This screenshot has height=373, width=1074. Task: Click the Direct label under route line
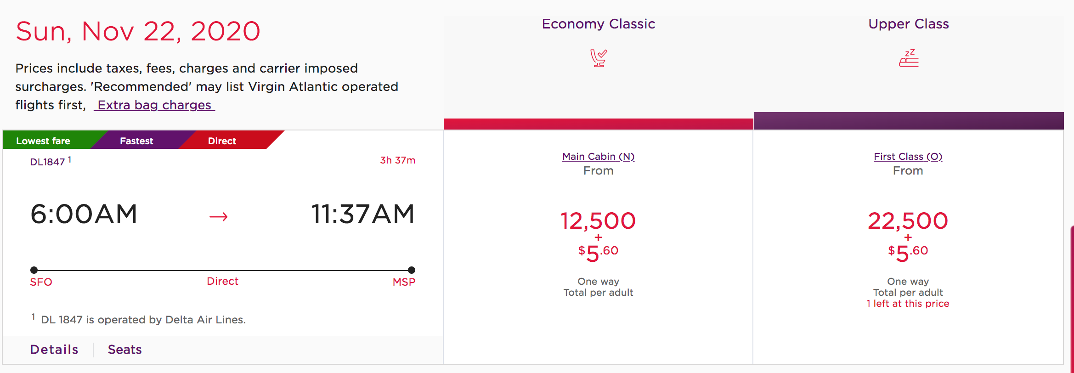pyautogui.click(x=222, y=281)
